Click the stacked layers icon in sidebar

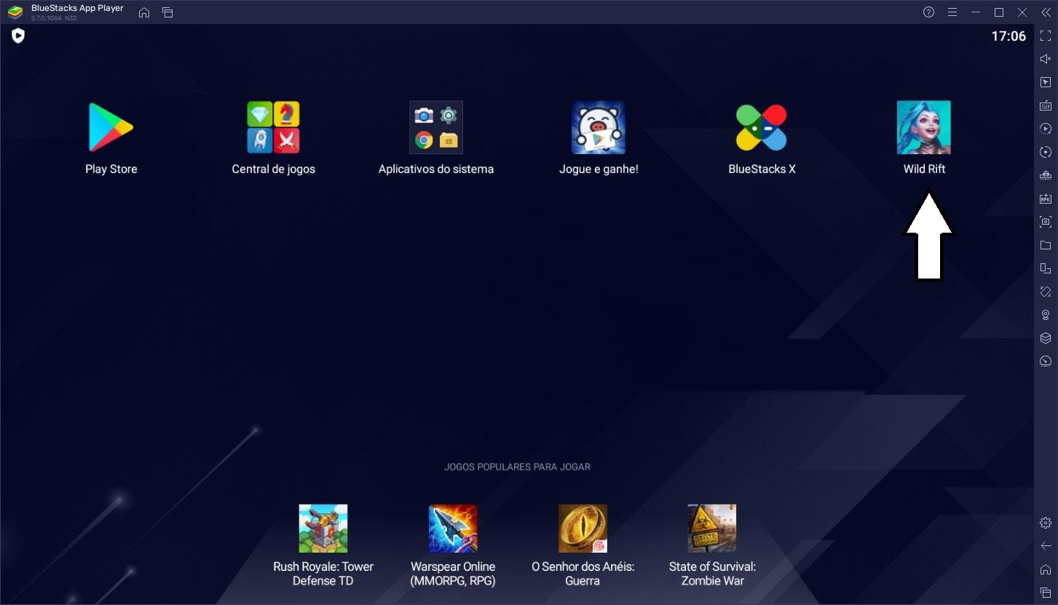tap(1046, 338)
